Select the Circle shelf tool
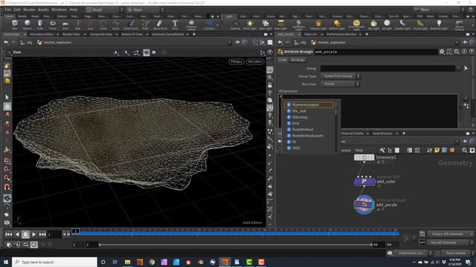 coord(103,24)
